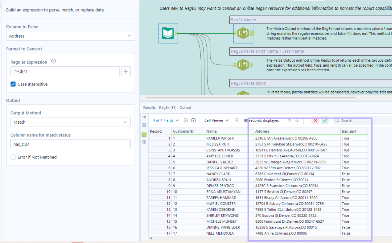
Task: Uncheck the Case Insensitive checkbox
Action: pos(13,84)
